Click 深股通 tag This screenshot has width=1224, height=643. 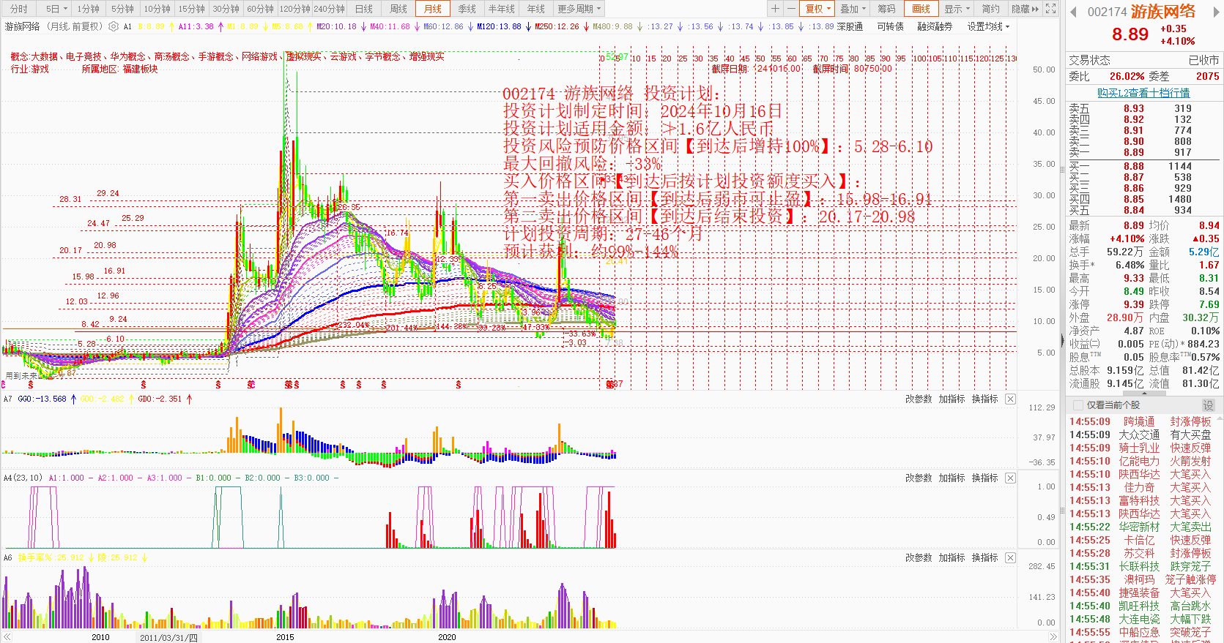[x=850, y=26]
